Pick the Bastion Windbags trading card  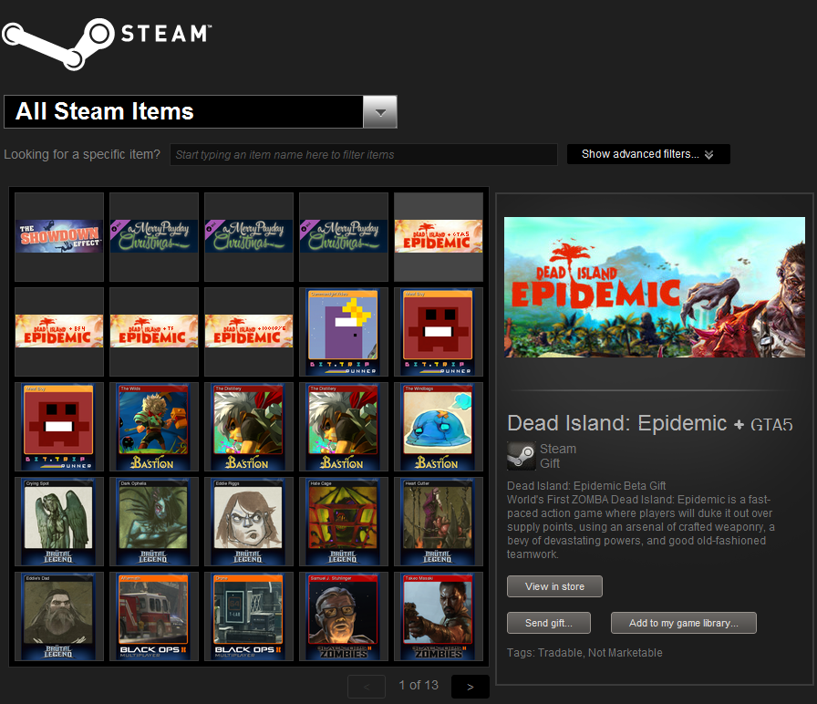(439, 427)
